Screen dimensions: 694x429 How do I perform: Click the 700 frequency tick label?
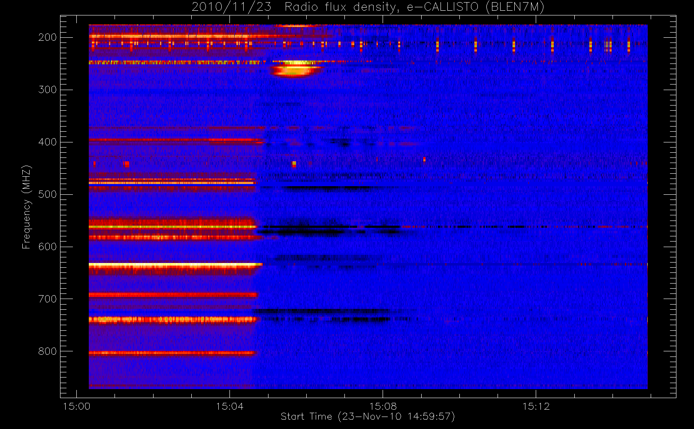(x=47, y=299)
